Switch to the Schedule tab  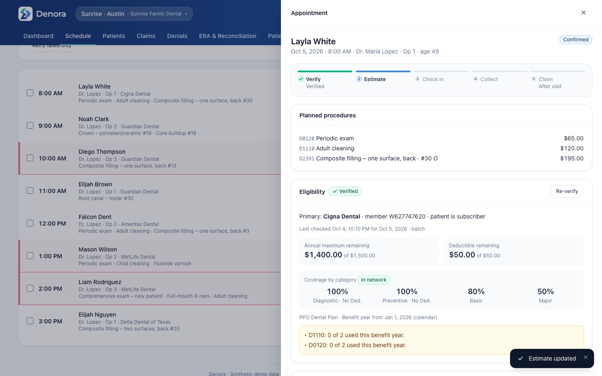point(78,36)
